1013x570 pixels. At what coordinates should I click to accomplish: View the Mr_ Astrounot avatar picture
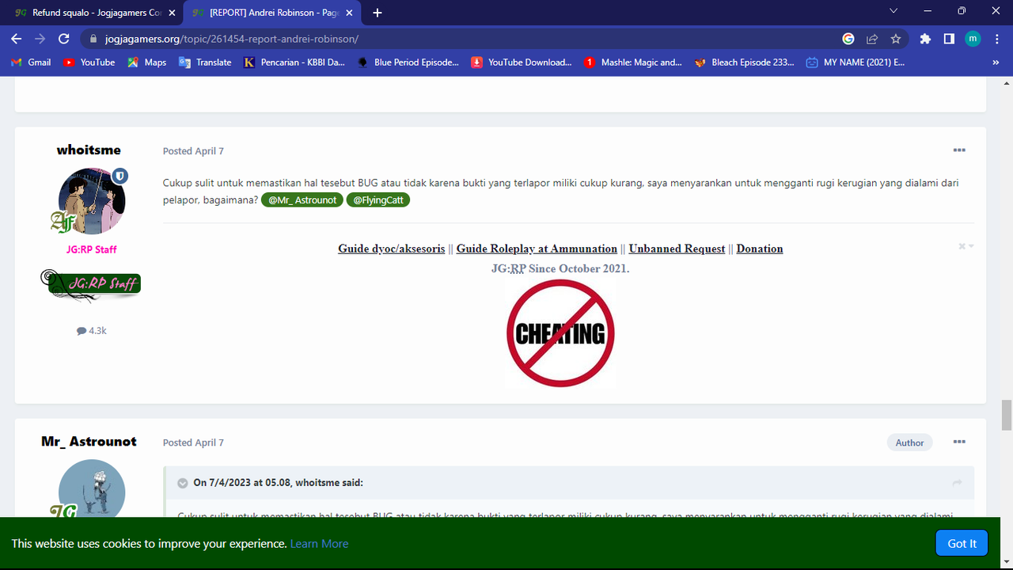click(92, 488)
